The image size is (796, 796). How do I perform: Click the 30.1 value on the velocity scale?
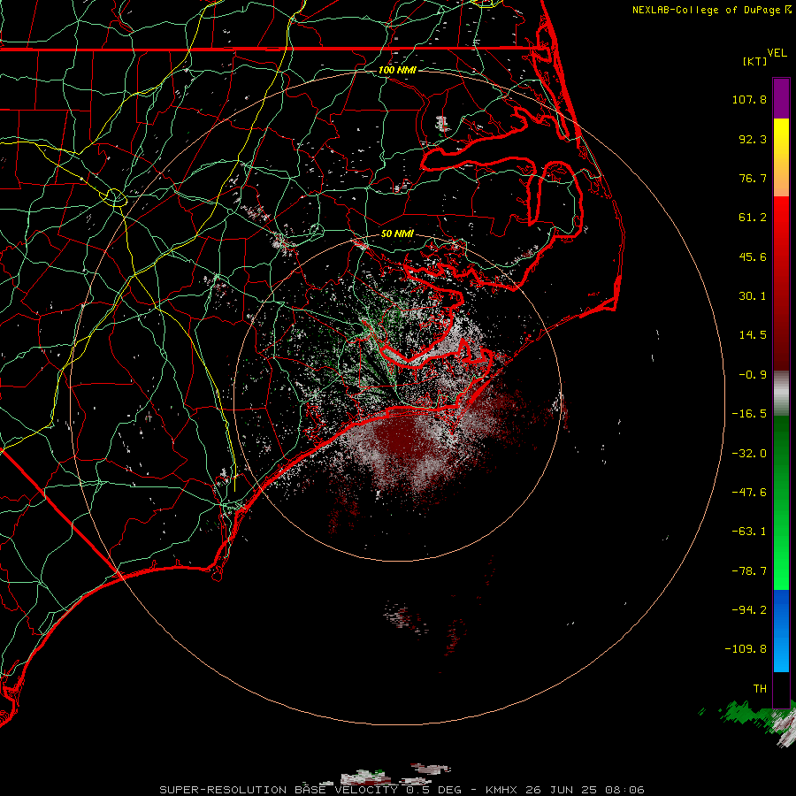pos(753,296)
